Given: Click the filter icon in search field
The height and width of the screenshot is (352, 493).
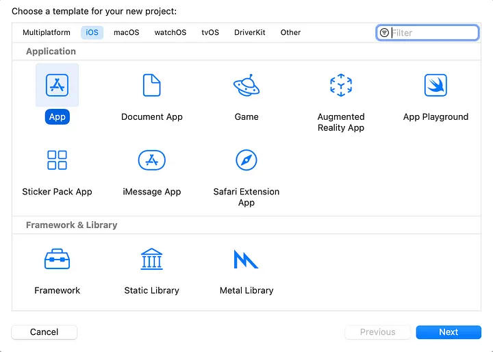Looking at the screenshot, I should coord(384,33).
